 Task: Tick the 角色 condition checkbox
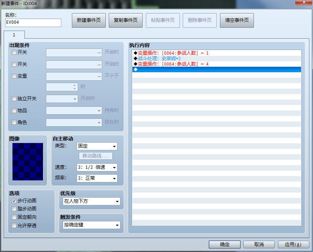click(x=14, y=122)
